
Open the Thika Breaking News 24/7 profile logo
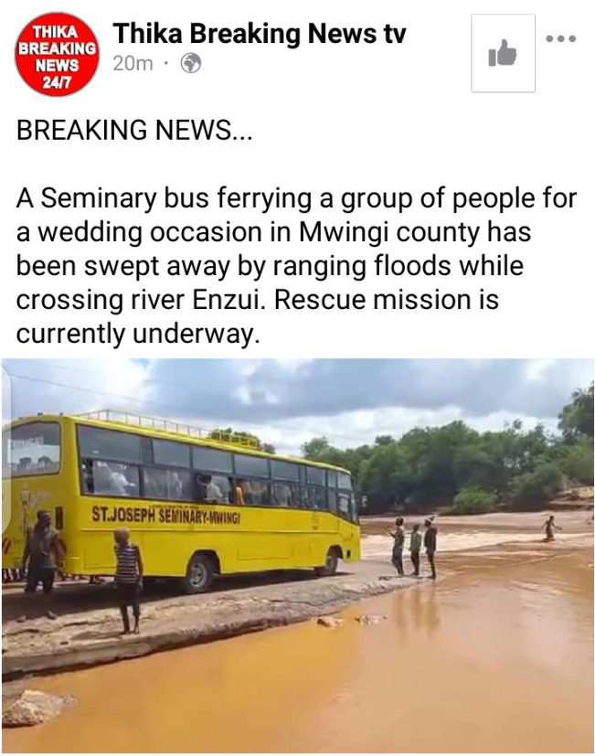(57, 54)
